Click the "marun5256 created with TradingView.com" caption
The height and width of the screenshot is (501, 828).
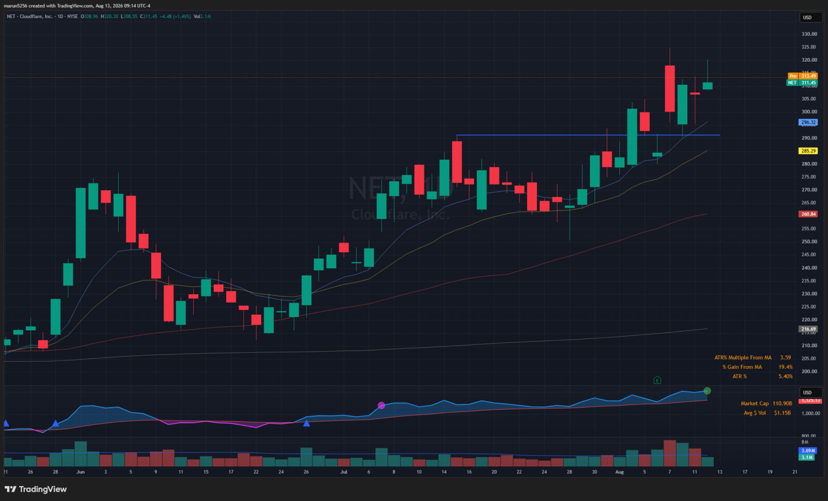coord(49,6)
